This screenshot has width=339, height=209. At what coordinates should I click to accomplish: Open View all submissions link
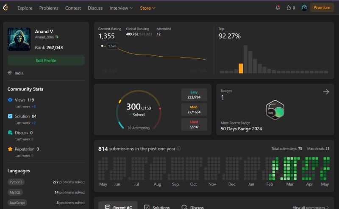pyautogui.click(x=311, y=207)
